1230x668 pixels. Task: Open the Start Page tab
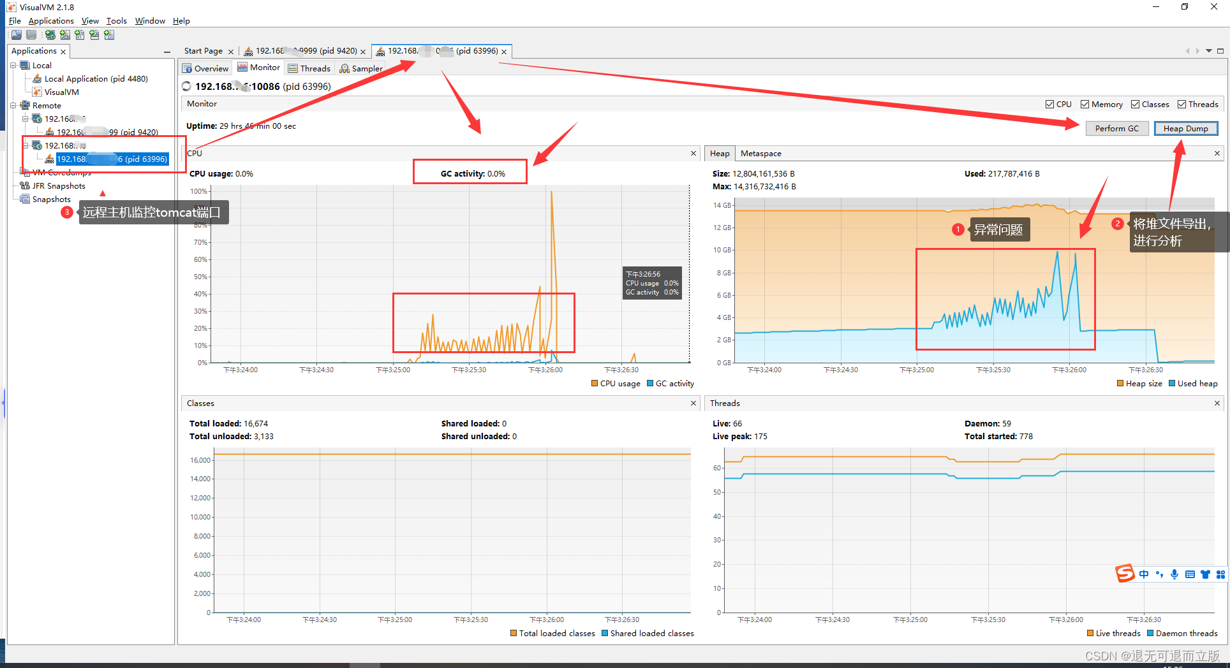point(204,51)
